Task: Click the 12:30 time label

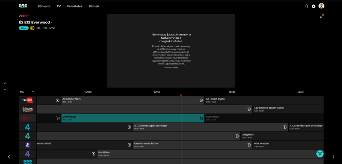Action: (x=157, y=92)
